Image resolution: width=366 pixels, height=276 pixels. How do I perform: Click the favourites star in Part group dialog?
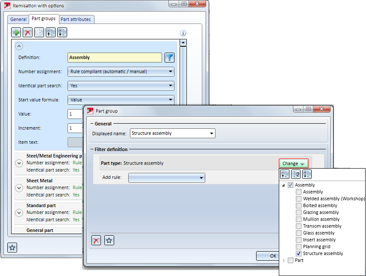[x=109, y=240]
